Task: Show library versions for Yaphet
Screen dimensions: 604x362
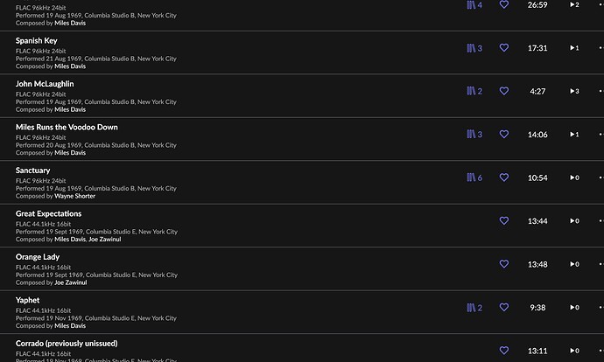Action: point(474,308)
